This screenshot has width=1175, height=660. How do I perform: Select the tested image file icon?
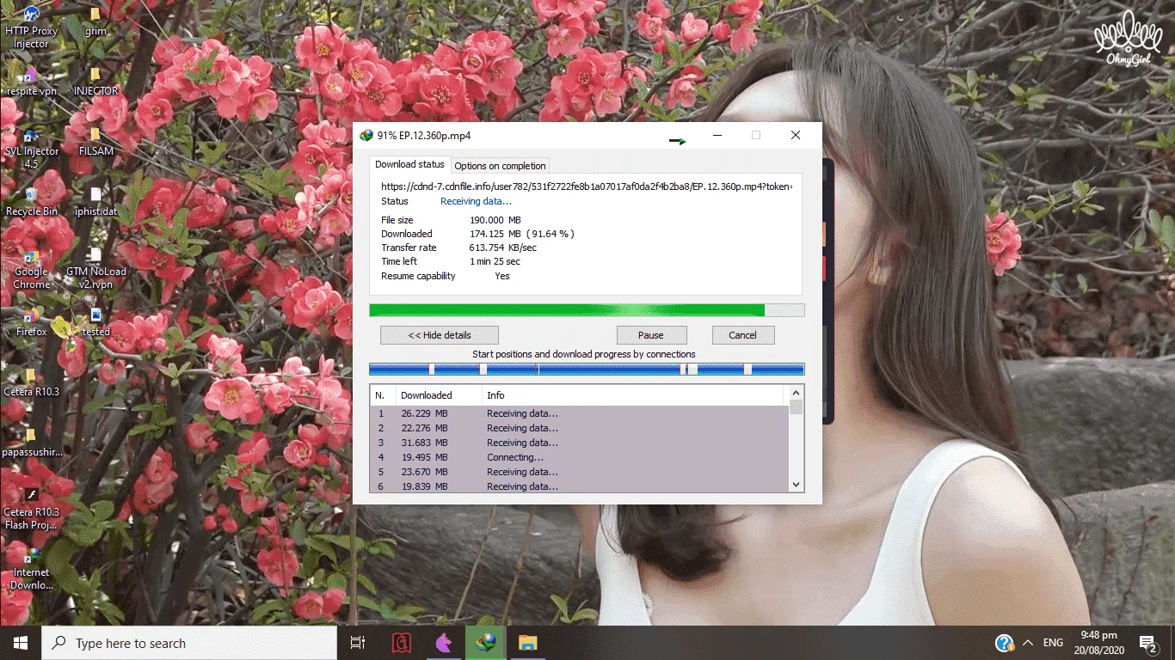pyautogui.click(x=95, y=321)
